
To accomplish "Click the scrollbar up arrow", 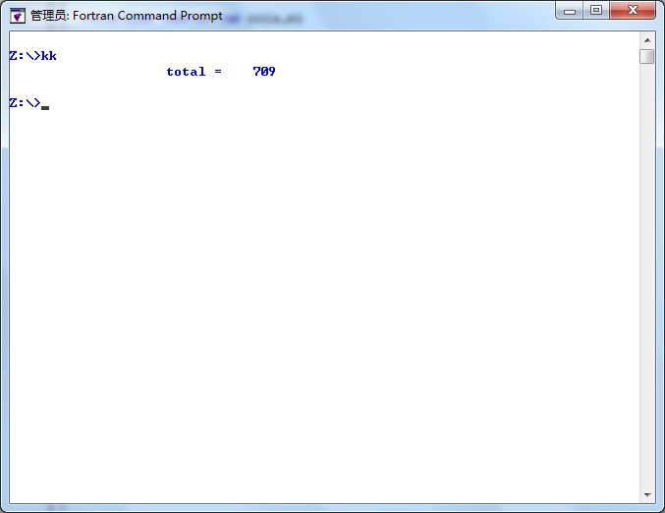I will point(646,39).
